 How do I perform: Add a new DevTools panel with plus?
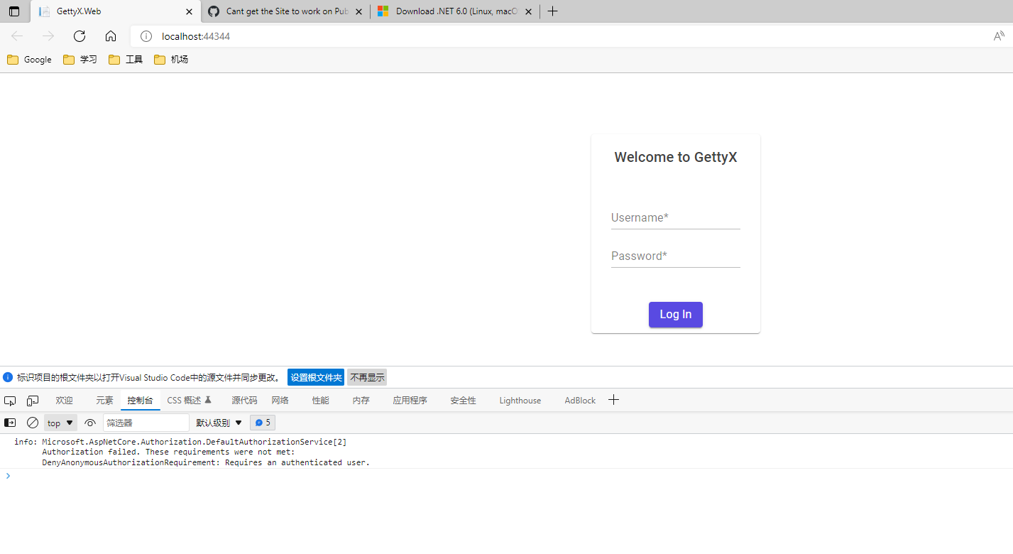[x=613, y=400]
